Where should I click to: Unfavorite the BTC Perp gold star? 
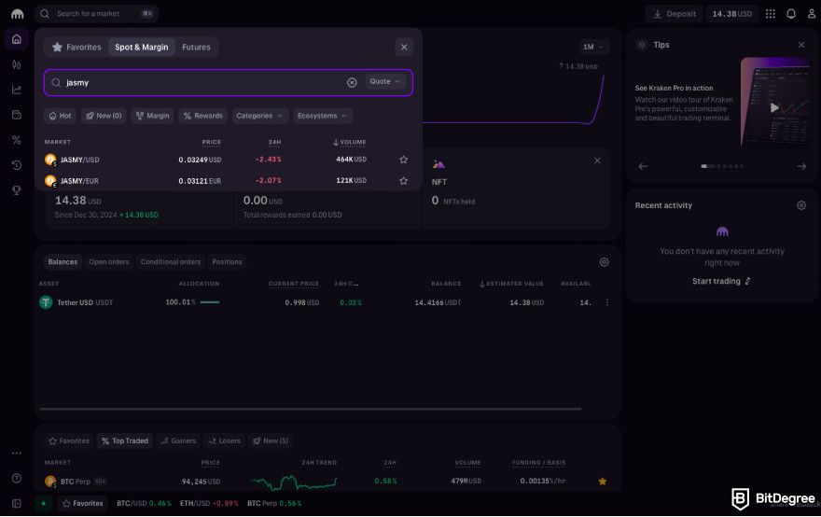pyautogui.click(x=602, y=481)
